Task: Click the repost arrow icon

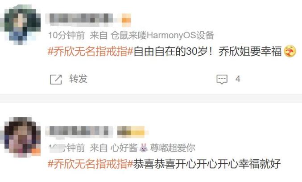Action: tap(56, 79)
